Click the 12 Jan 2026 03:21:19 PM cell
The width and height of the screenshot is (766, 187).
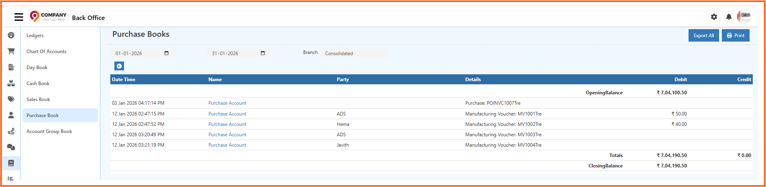[138, 145]
